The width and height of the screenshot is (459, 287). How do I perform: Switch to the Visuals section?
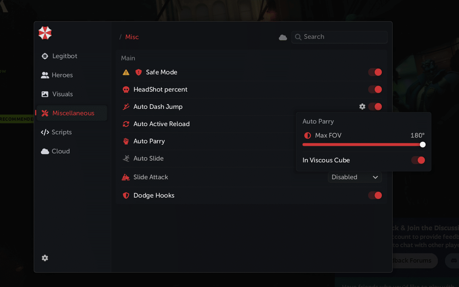pos(62,94)
